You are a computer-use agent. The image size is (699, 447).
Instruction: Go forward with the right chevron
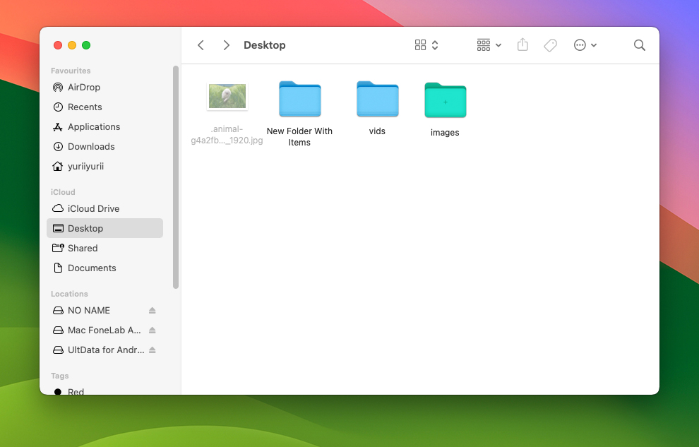226,45
